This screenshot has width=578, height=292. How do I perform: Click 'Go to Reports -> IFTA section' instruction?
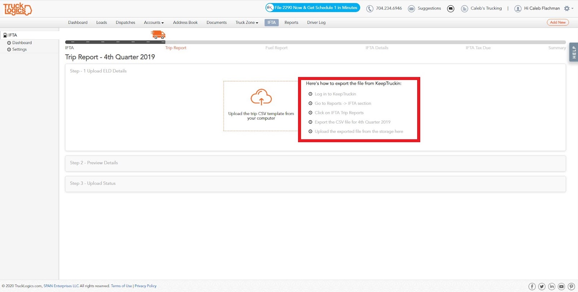pyautogui.click(x=343, y=103)
